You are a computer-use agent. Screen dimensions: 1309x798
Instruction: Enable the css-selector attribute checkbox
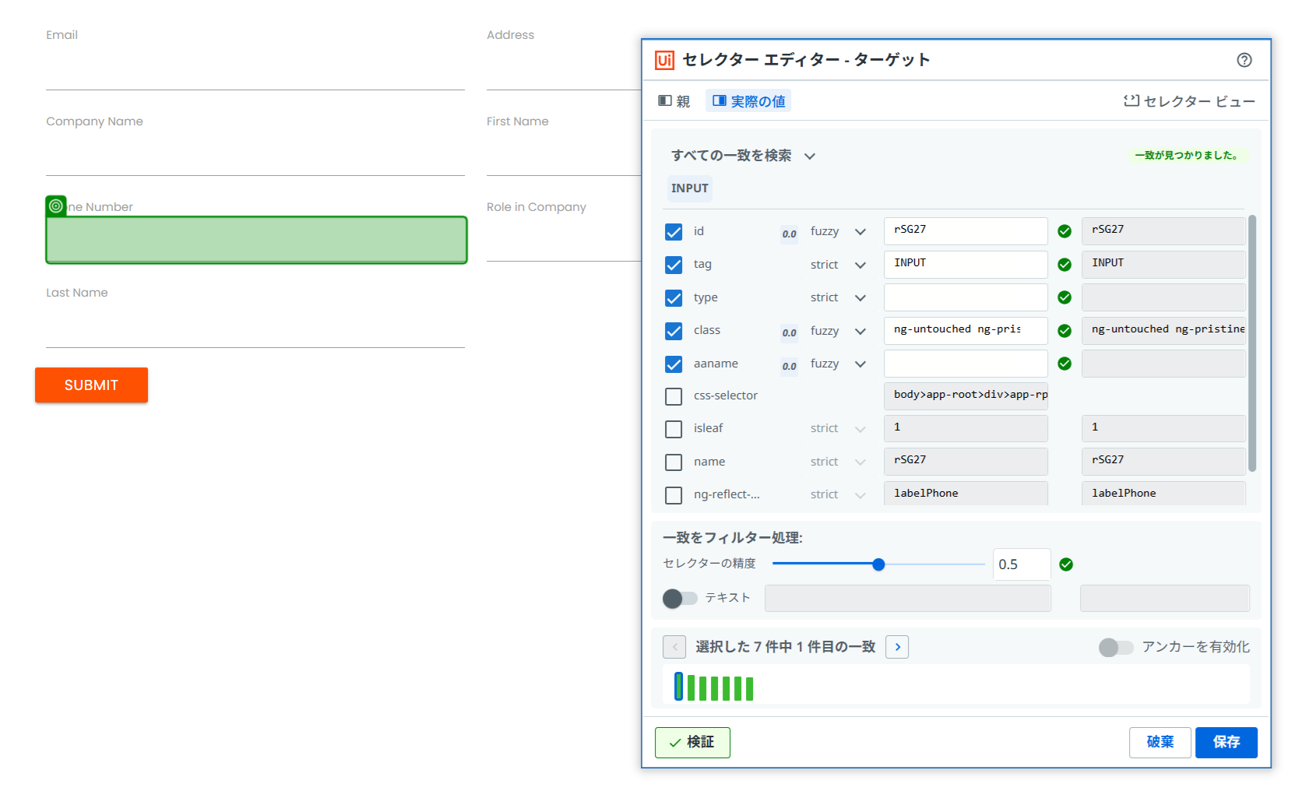674,396
